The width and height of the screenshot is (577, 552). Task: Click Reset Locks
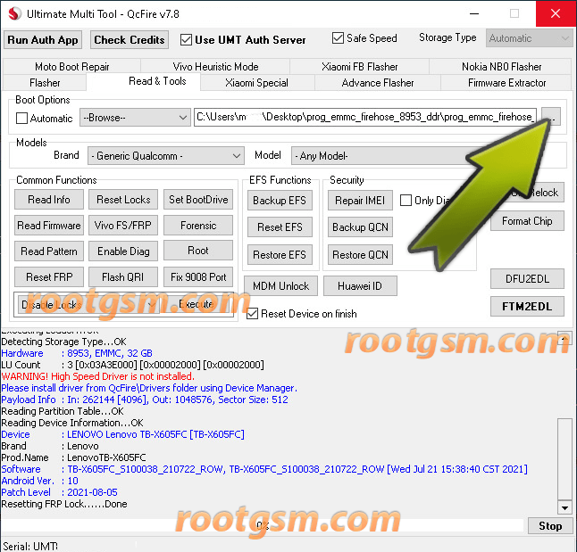click(x=123, y=200)
